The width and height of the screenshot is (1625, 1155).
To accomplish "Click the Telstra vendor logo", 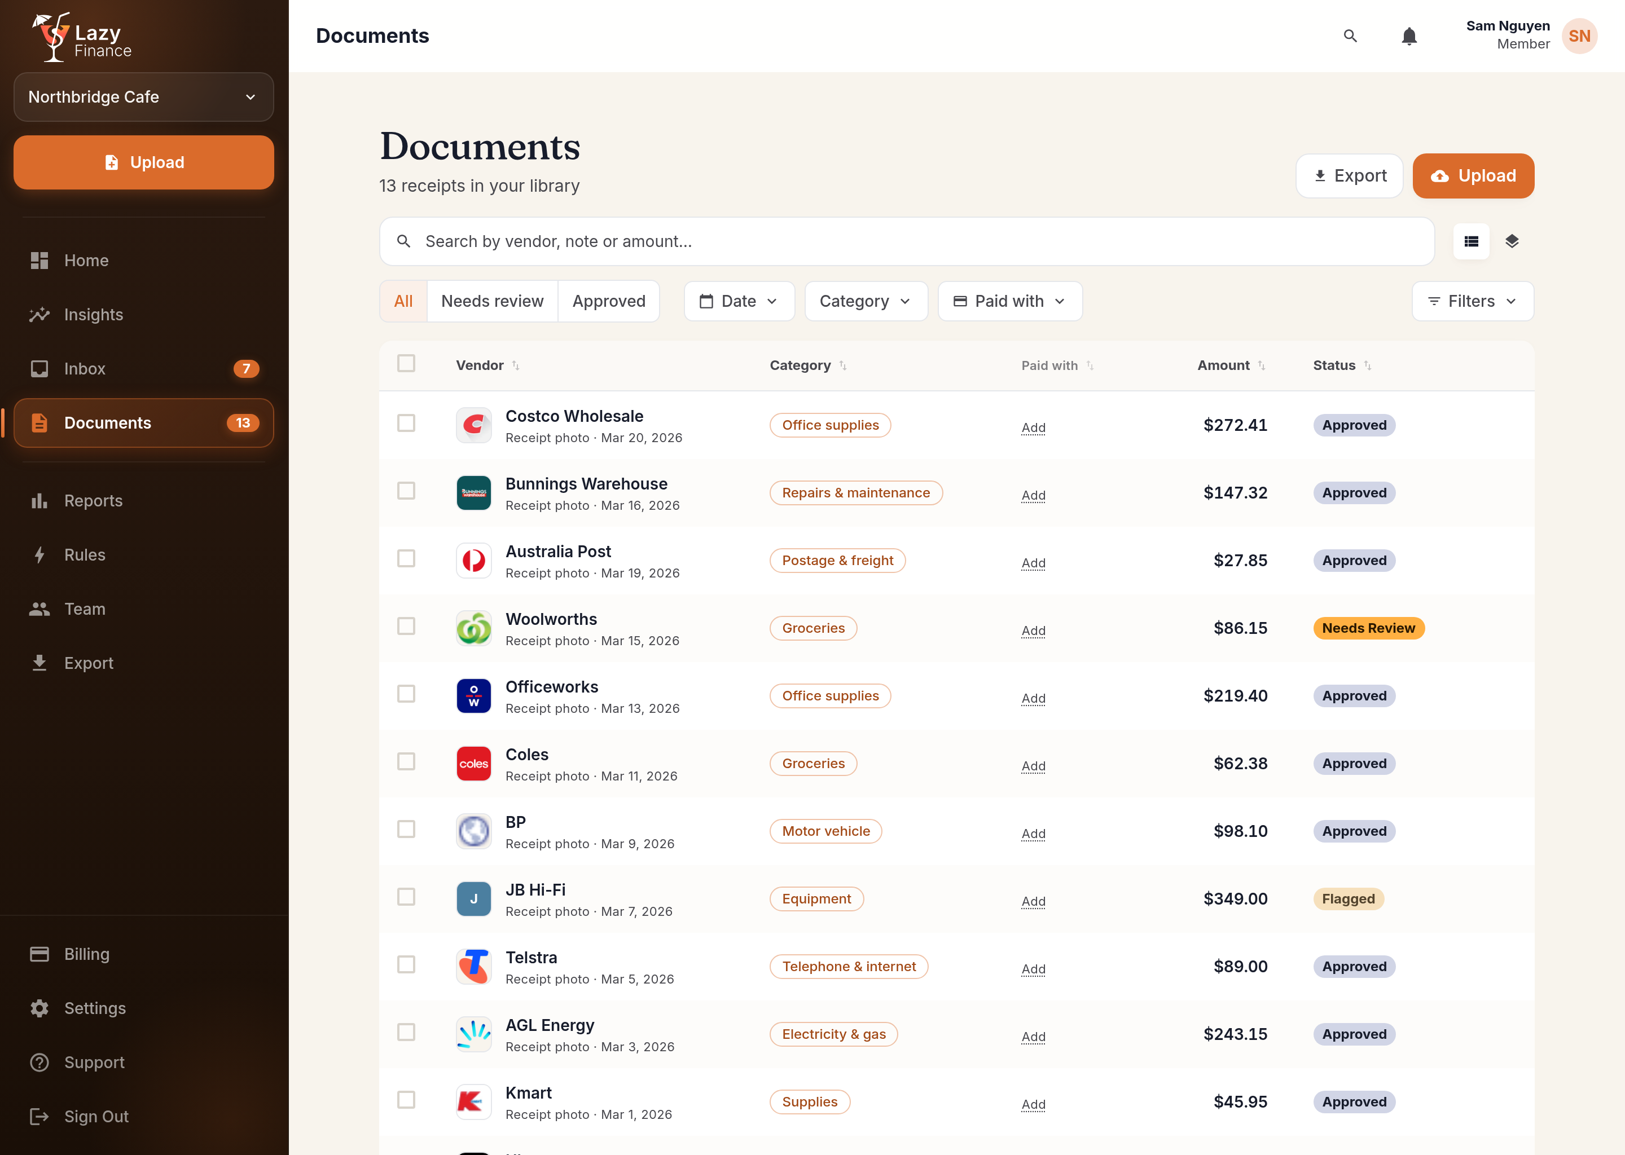I will tap(473, 966).
